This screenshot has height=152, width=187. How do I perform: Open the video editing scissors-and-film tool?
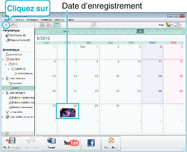pos(12,143)
